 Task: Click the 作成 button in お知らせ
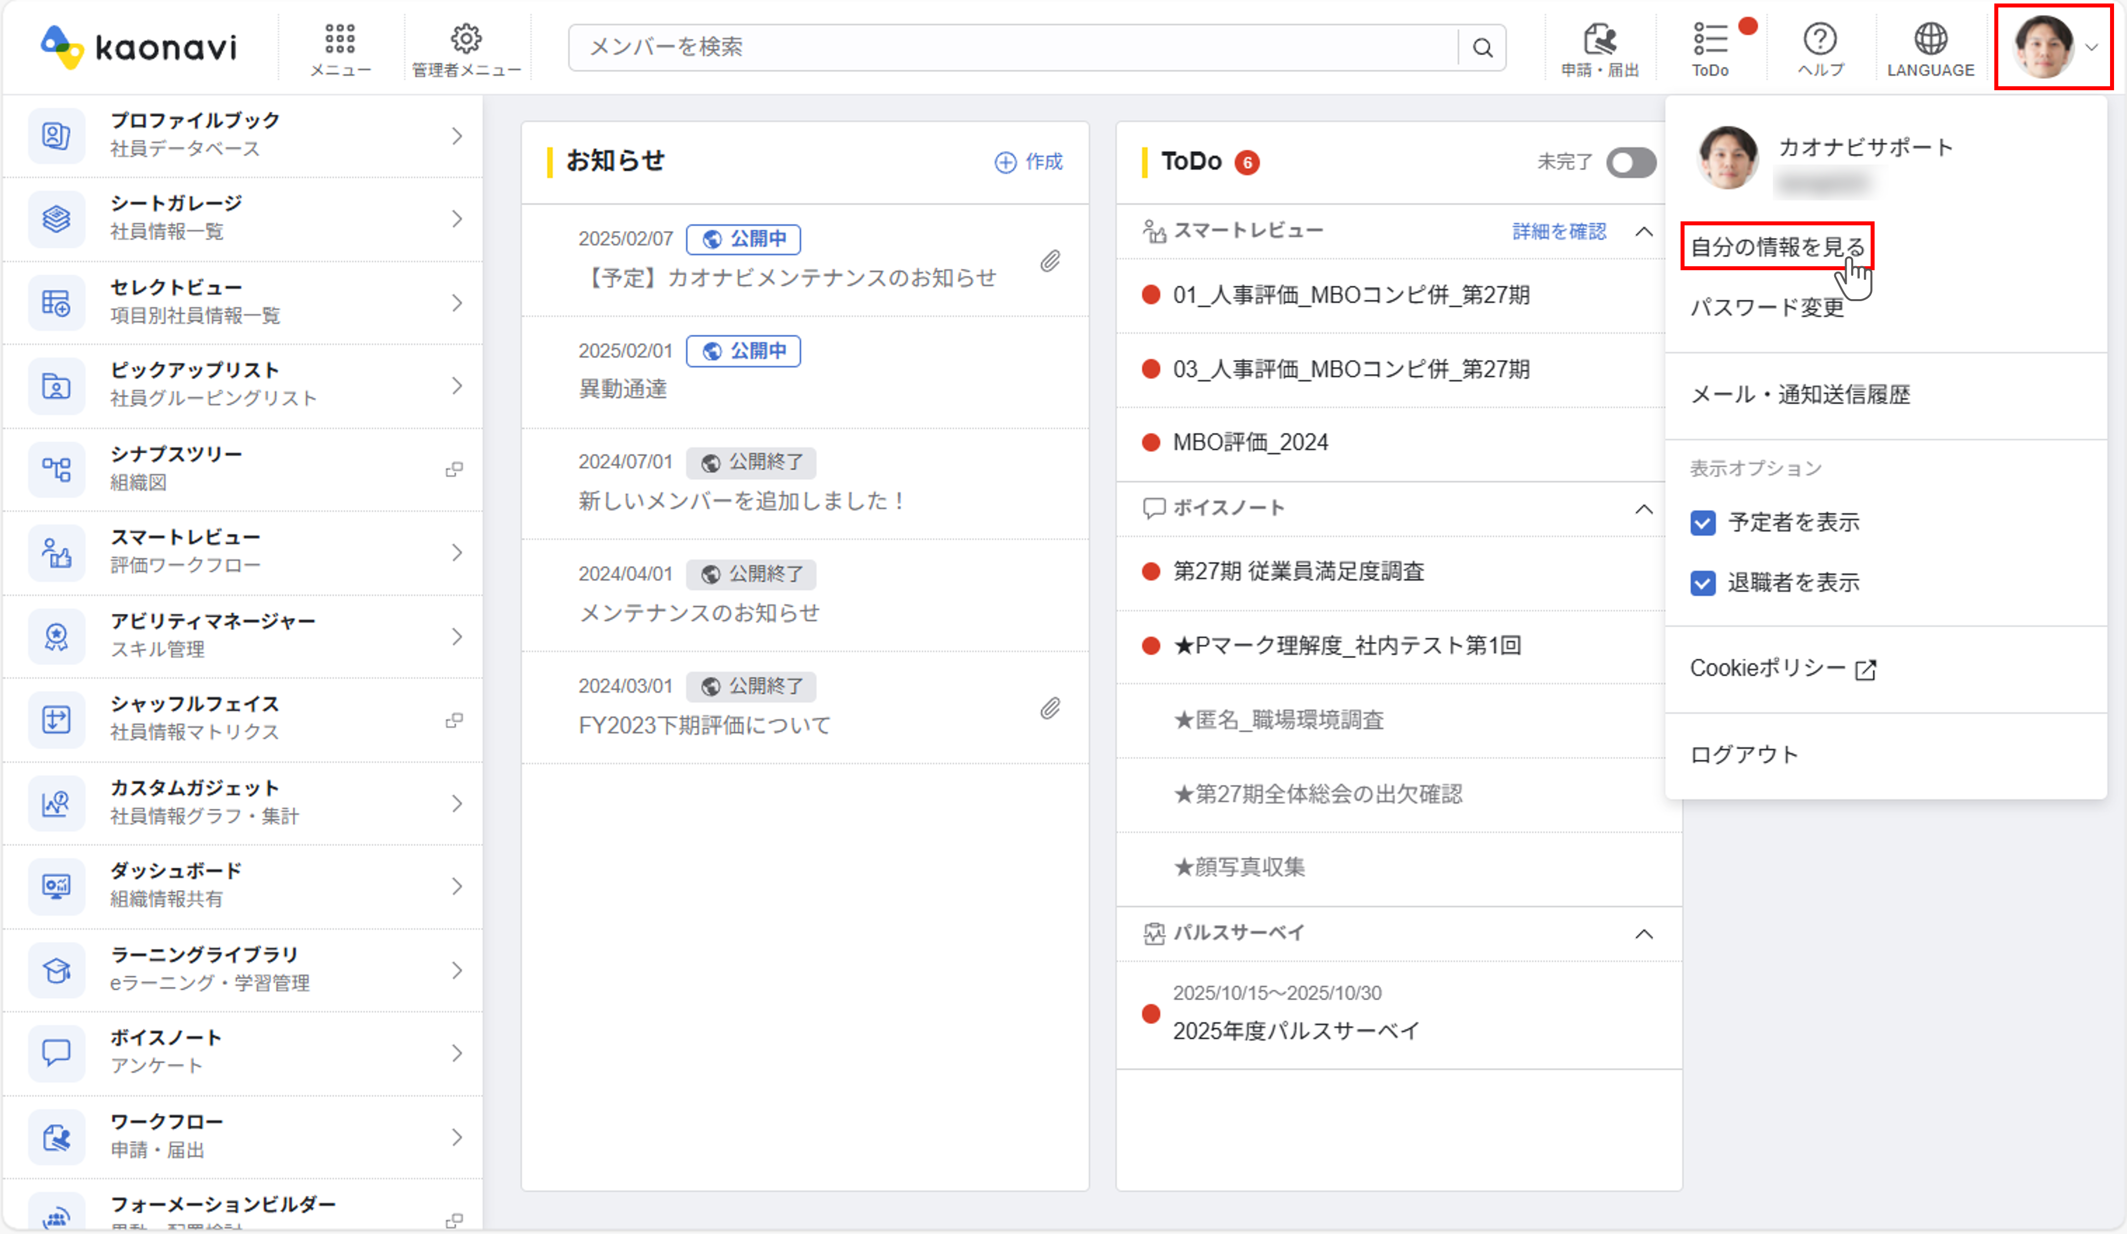coord(1029,162)
